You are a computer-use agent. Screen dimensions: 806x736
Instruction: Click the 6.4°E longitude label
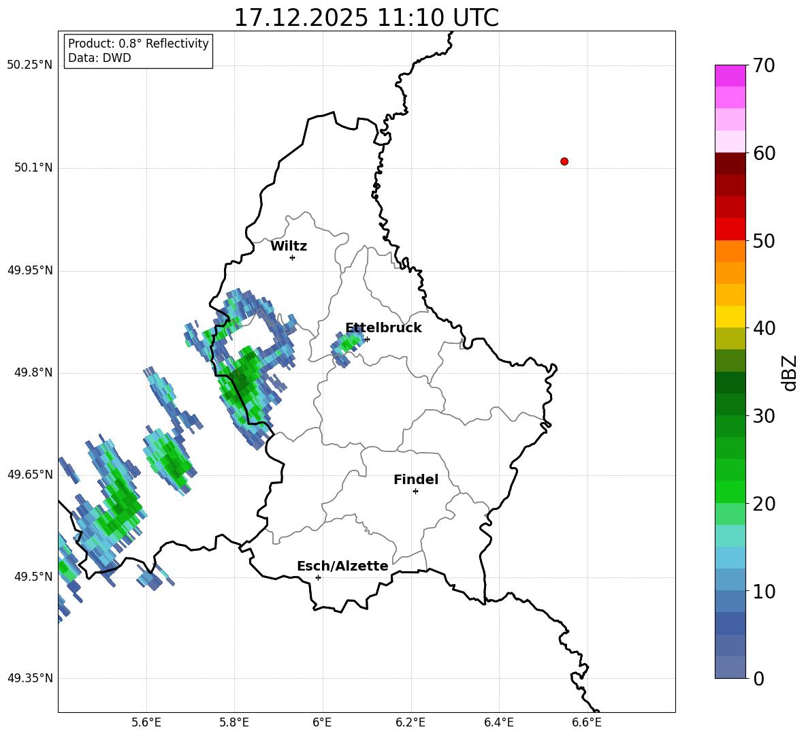(498, 722)
